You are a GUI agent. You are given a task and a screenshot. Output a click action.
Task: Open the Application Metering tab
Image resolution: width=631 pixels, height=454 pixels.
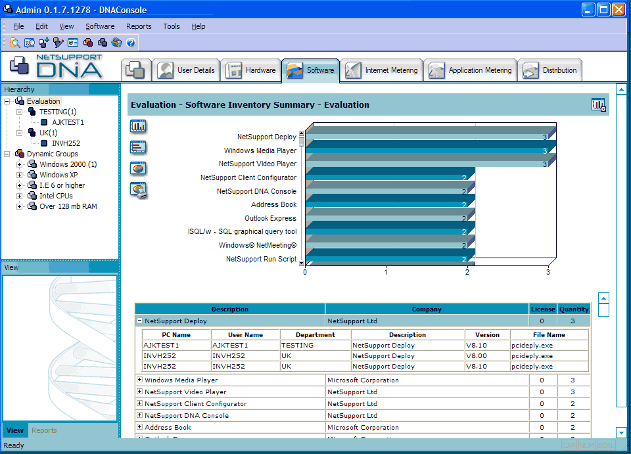coord(471,70)
